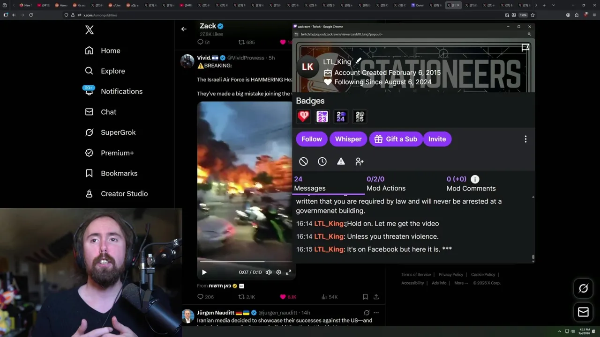The height and width of the screenshot is (337, 600).
Task: Share the Vivid post
Action: click(376, 297)
